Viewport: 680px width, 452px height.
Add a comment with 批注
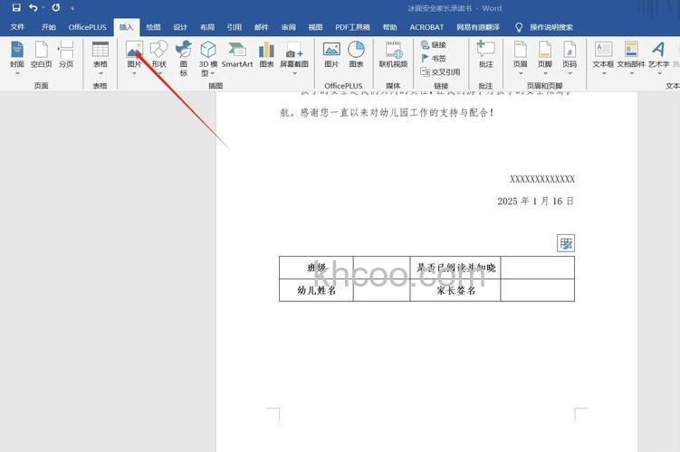click(485, 55)
